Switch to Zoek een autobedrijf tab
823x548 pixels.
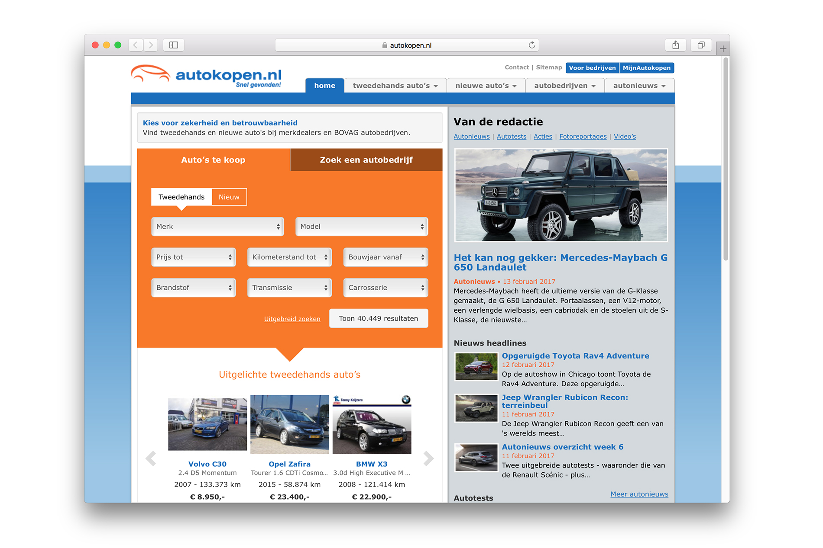pos(366,160)
